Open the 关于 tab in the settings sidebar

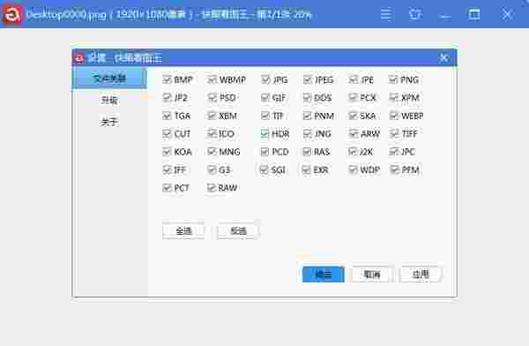(x=109, y=122)
